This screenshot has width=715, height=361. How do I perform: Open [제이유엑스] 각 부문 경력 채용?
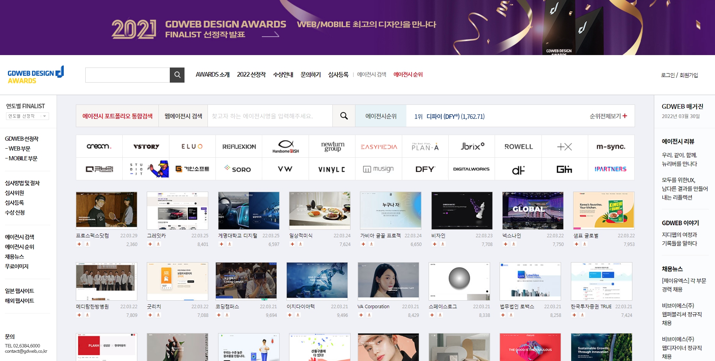click(684, 285)
